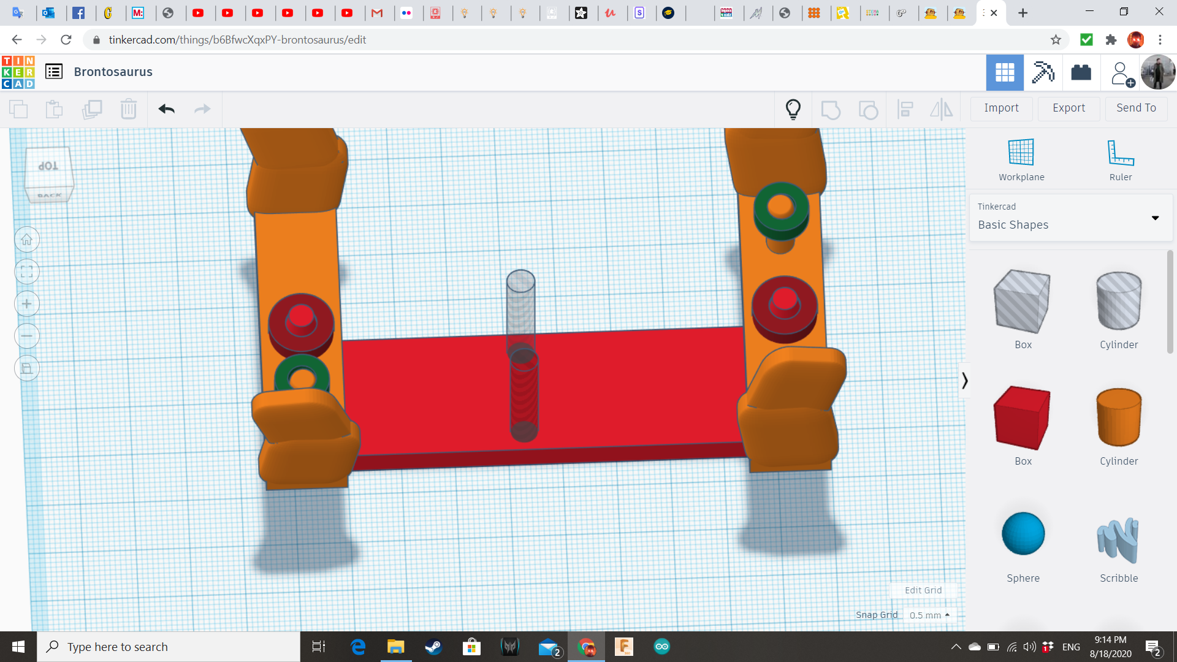Click the Zoom in plus icon
Viewport: 1177px width, 662px height.
pyautogui.click(x=27, y=304)
